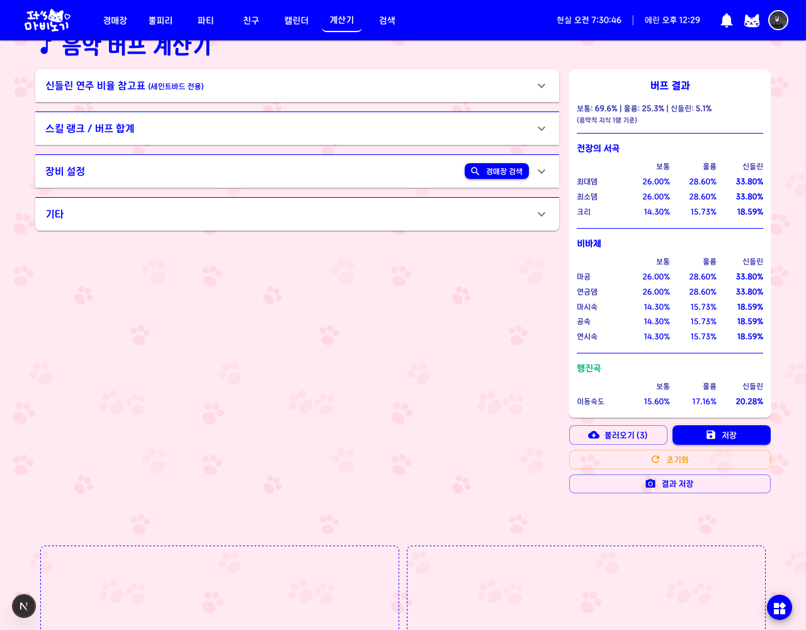Click the 음악 버프 계산기 page title
Viewport: 806px width, 630px height.
[x=125, y=47]
